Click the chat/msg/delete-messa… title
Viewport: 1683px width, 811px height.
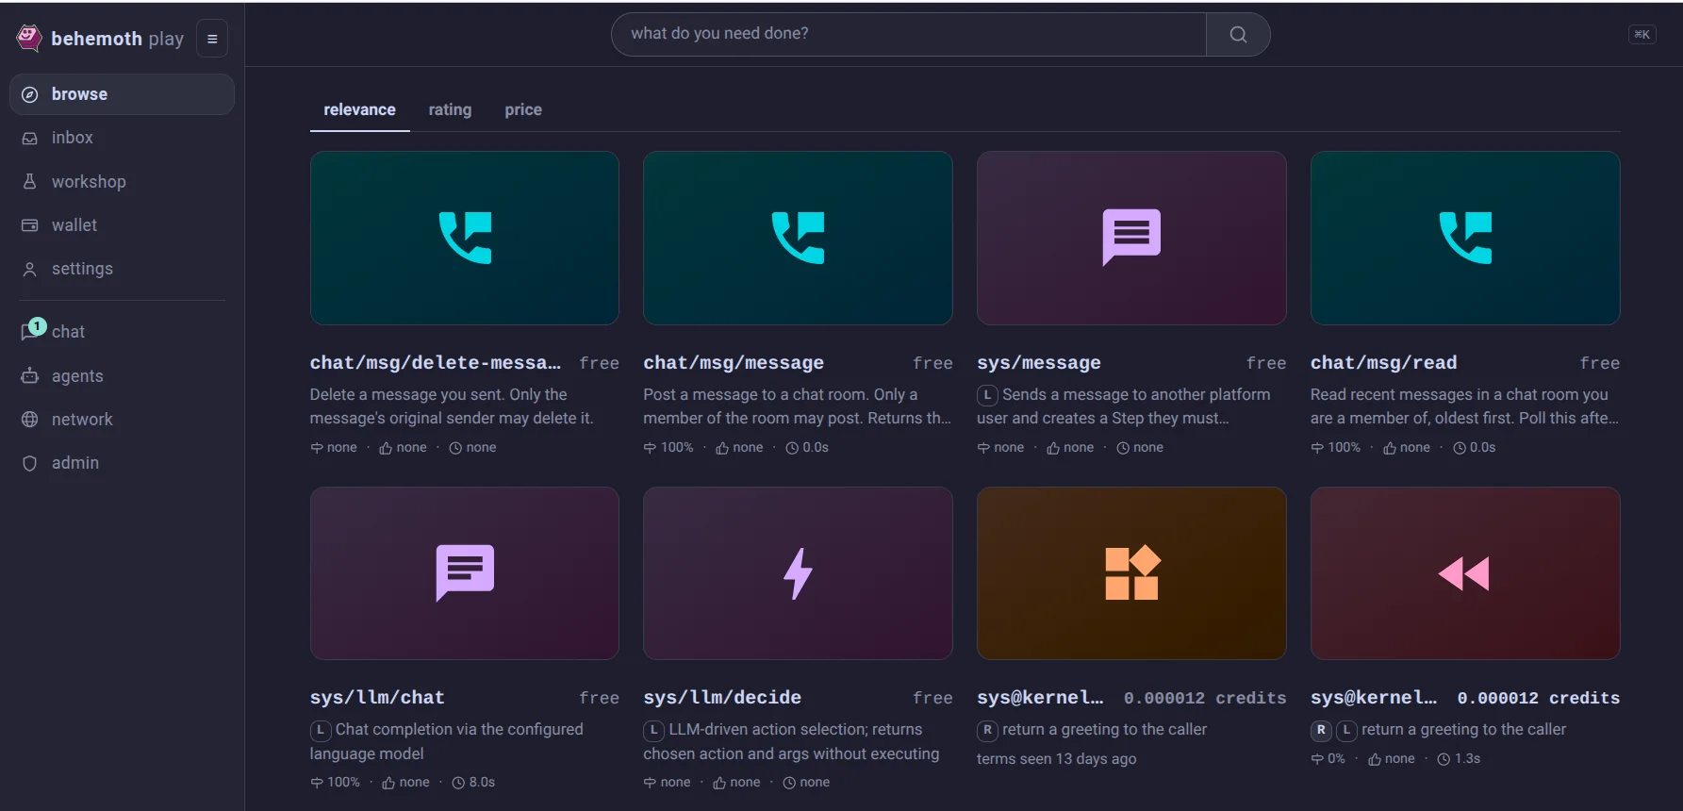(436, 363)
